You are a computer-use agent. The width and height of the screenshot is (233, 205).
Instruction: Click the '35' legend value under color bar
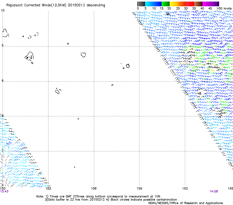(x=194, y=9)
